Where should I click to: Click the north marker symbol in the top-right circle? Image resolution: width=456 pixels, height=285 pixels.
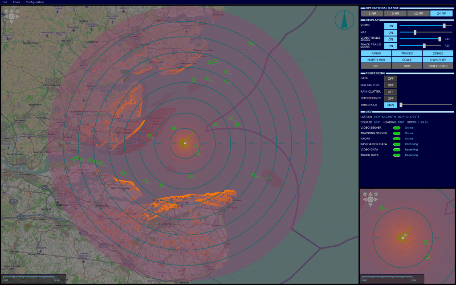(345, 20)
